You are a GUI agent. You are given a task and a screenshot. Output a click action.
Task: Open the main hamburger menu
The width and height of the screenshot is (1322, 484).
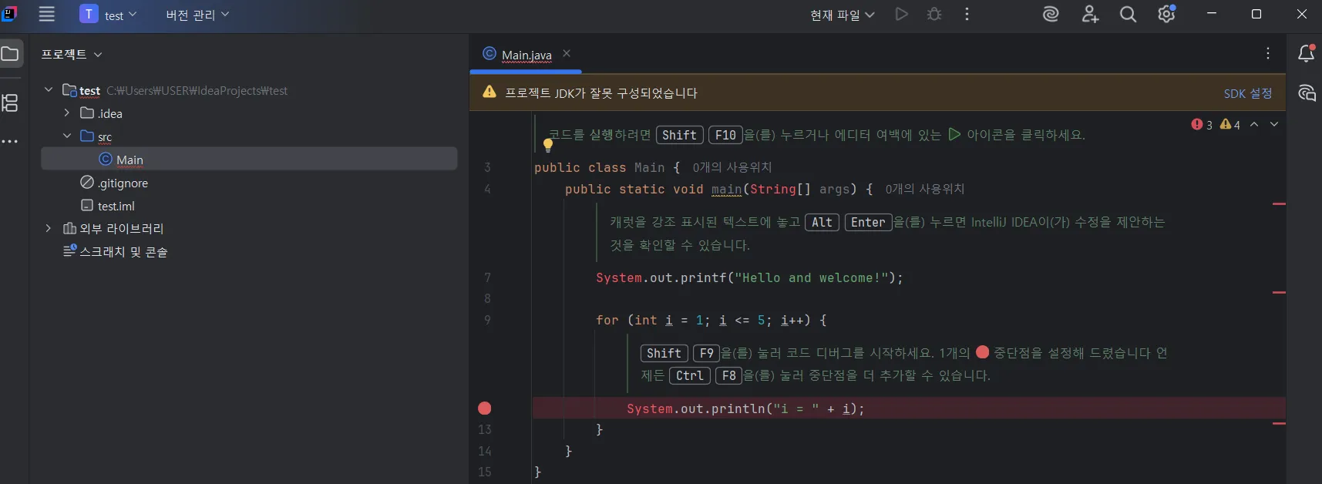tap(47, 15)
